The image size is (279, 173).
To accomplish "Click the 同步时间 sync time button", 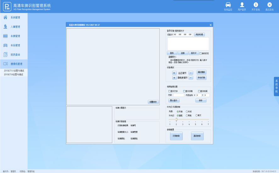I will (x=199, y=35).
